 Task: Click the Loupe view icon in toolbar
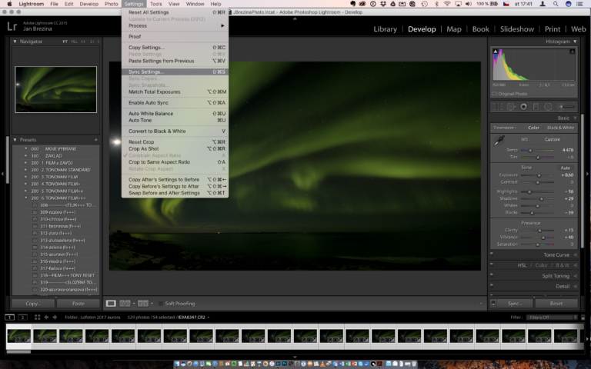coord(111,304)
